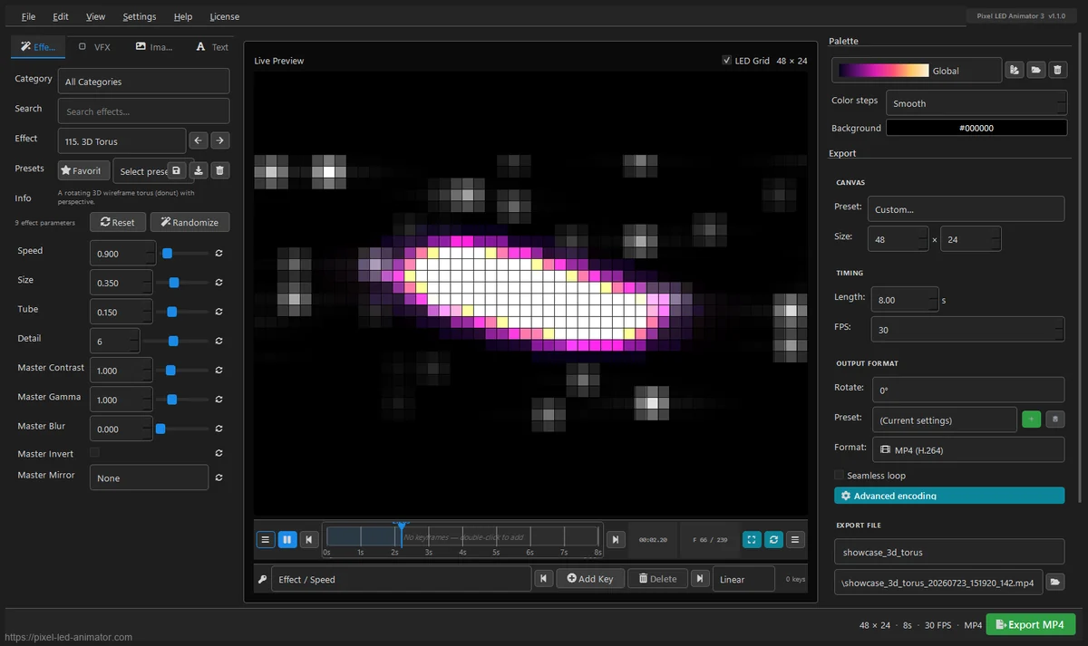Open the Settings menu
Screen dimensions: 1088x646
click(x=140, y=16)
